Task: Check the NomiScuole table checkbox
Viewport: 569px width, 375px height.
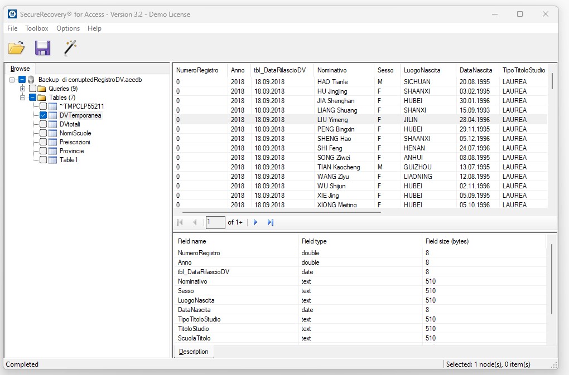Action: [x=43, y=133]
